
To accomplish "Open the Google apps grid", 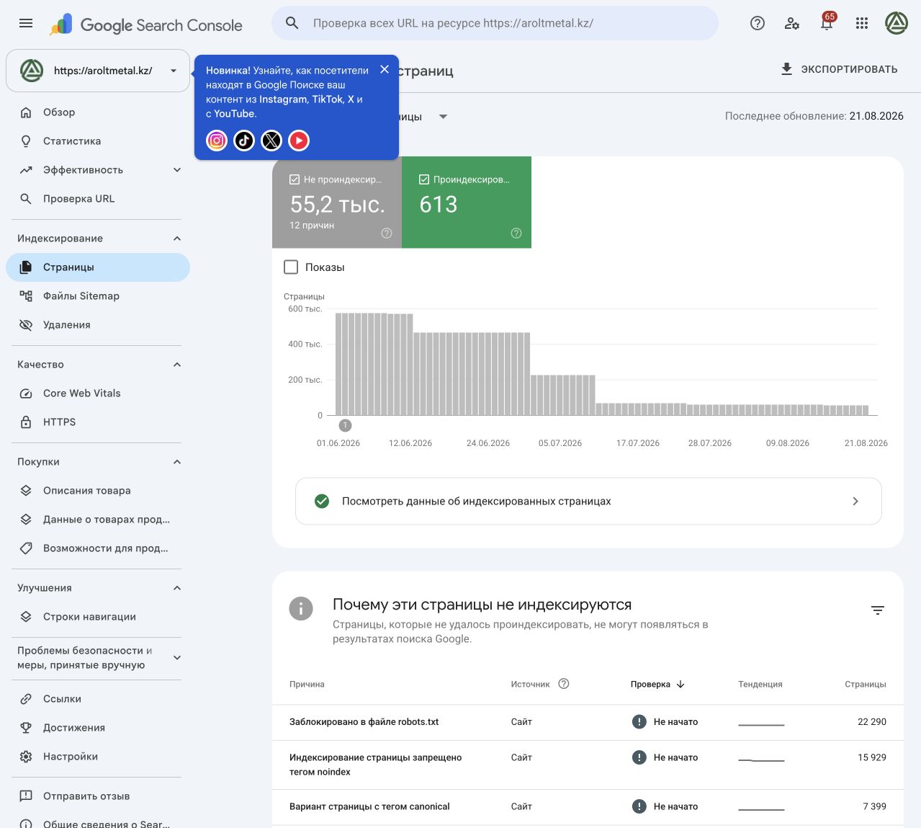I will point(862,23).
